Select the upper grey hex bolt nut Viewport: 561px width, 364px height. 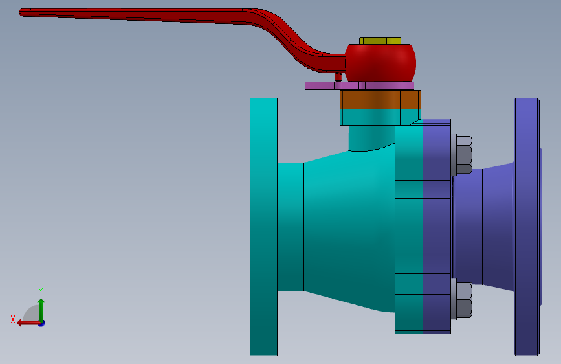(463, 155)
